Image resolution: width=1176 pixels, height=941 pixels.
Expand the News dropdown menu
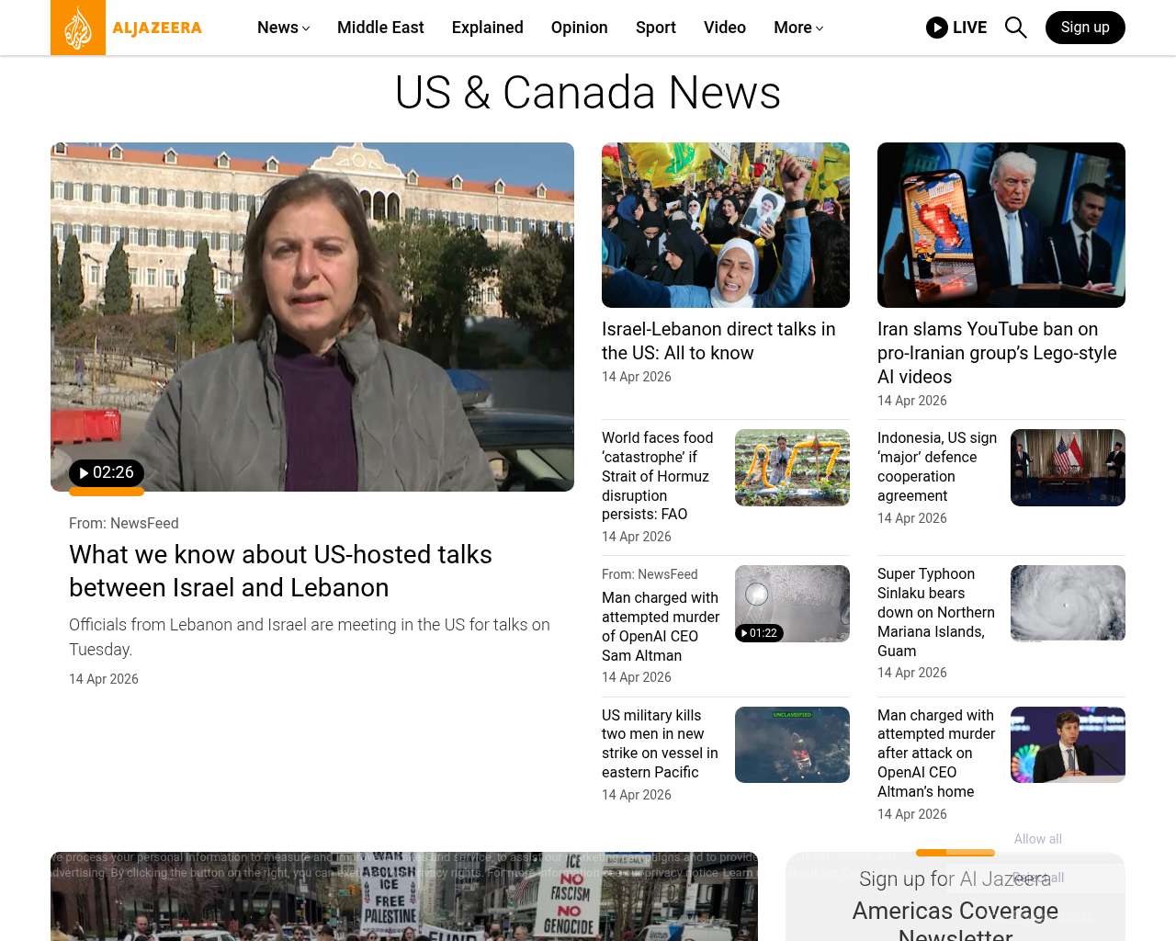(283, 28)
